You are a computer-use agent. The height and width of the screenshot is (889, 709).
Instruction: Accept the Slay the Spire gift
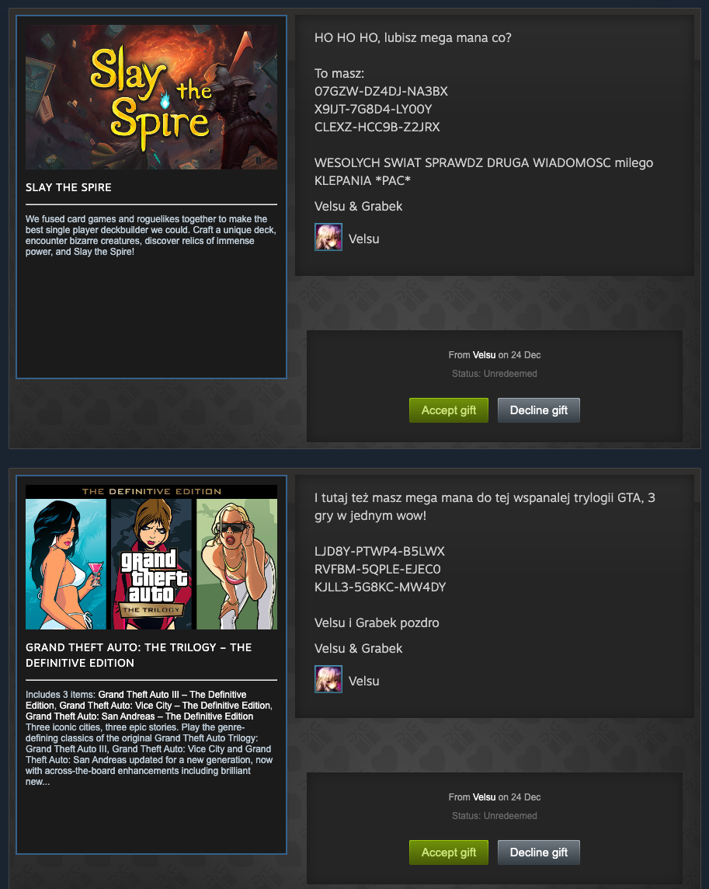[448, 410]
